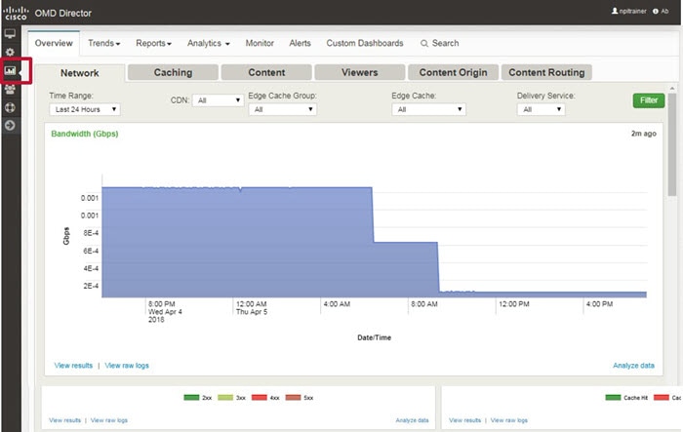This screenshot has width=683, height=432.
Task: Expand the CDN dropdown
Action: (218, 100)
